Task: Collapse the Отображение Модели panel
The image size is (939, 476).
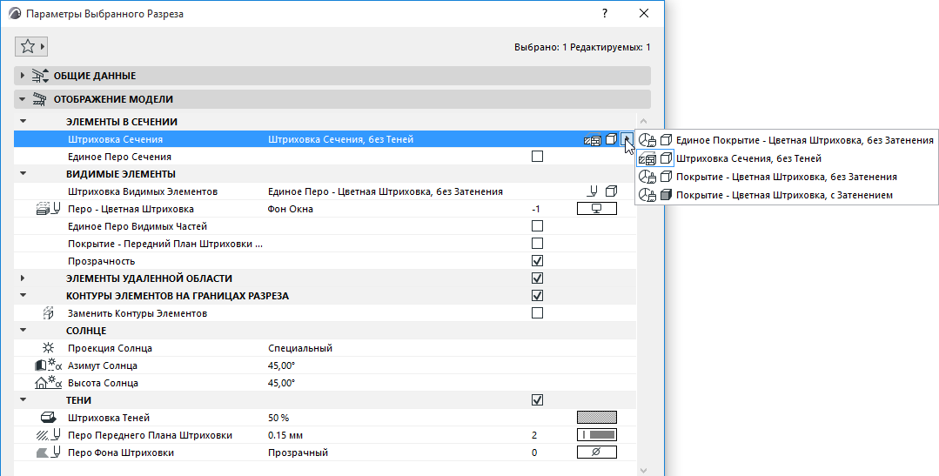Action: pos(23,99)
